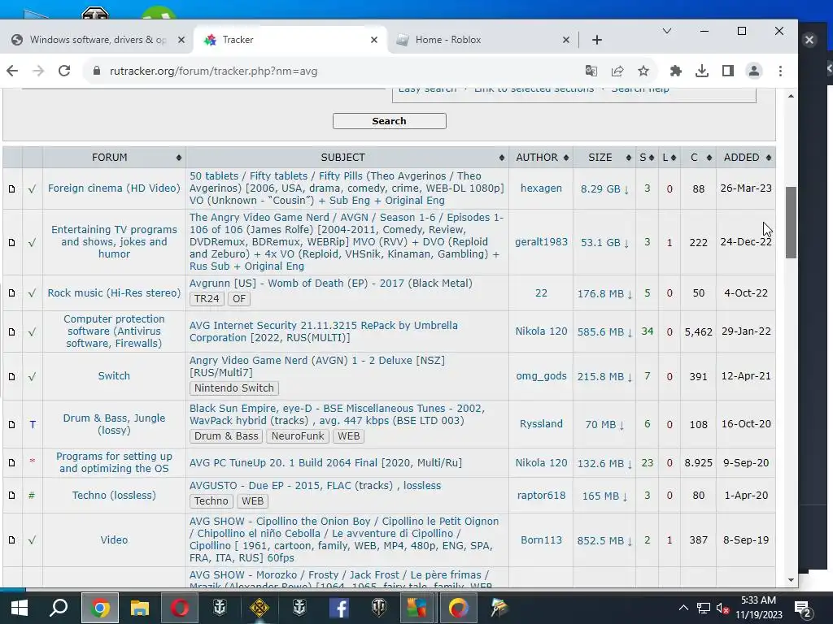Click the page icon in the AVG PC TuneUp row

11,462
